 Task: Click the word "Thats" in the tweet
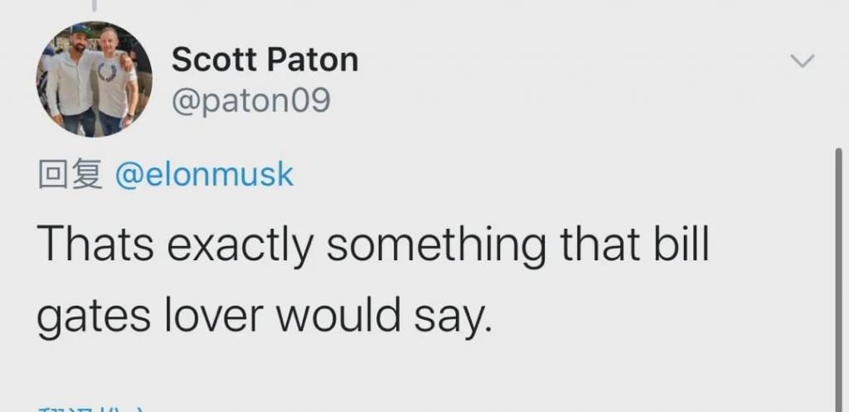point(95,245)
